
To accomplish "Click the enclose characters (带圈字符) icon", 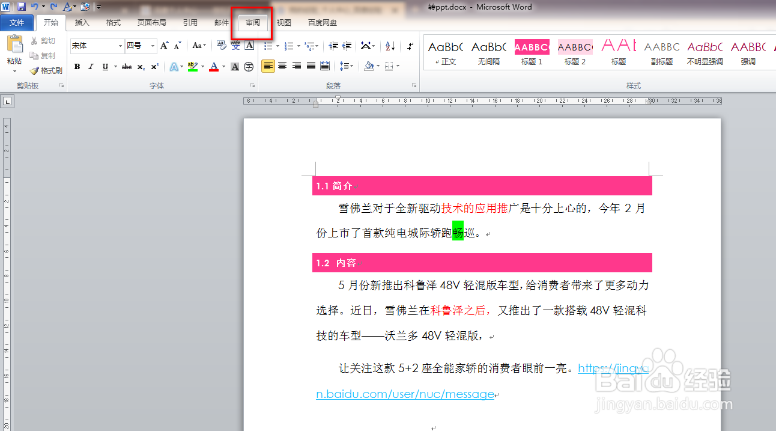I will click(248, 67).
